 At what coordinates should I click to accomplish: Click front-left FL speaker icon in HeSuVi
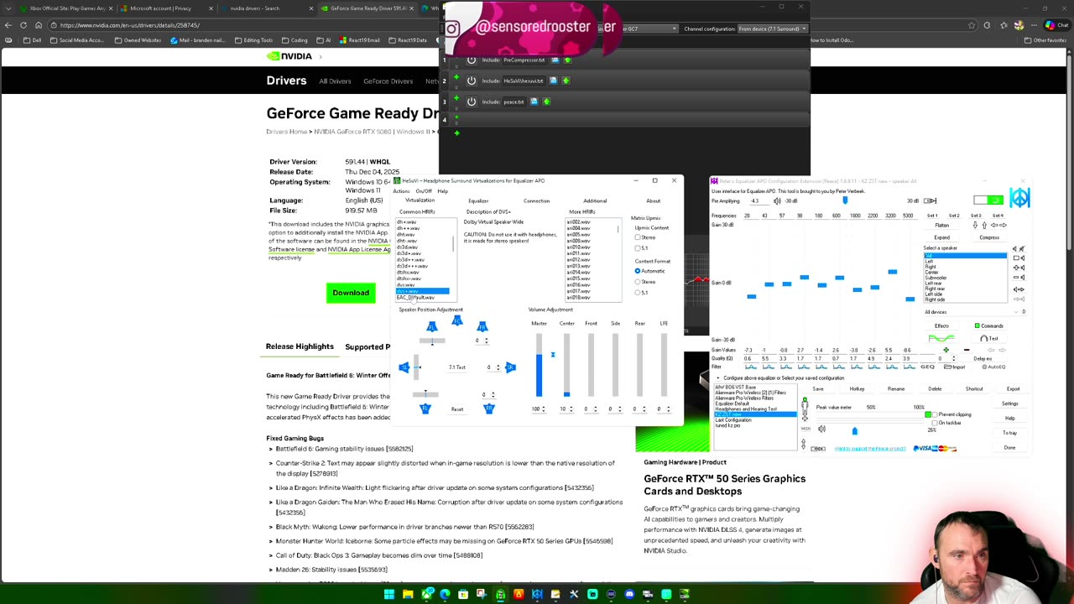[431, 326]
